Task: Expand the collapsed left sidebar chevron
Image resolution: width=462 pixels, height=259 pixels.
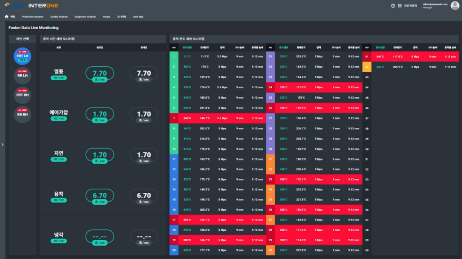Action: point(3,144)
